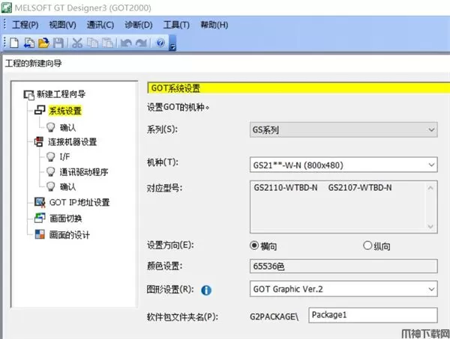Open the toolbar options overflow arrow
This screenshot has height=339, width=450.
coord(172,45)
